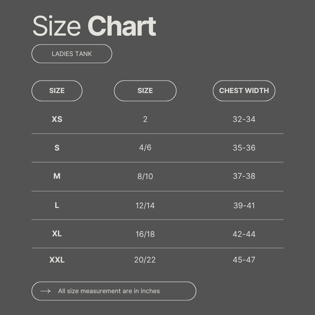Click the CHEST WIDTH column header
The image size is (315, 315).
(x=244, y=91)
